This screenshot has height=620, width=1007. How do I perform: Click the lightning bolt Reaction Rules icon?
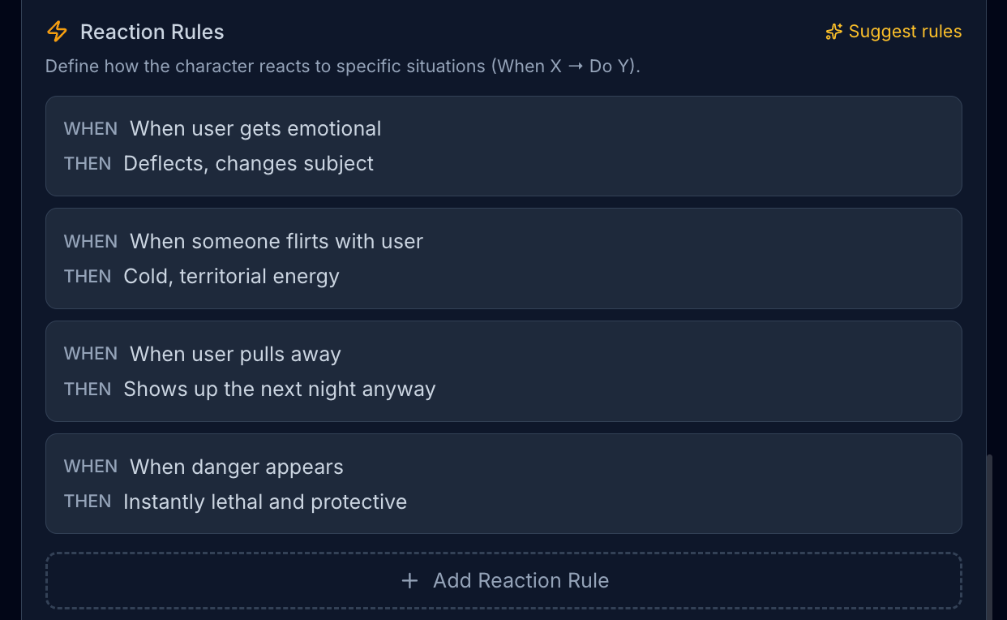point(57,32)
